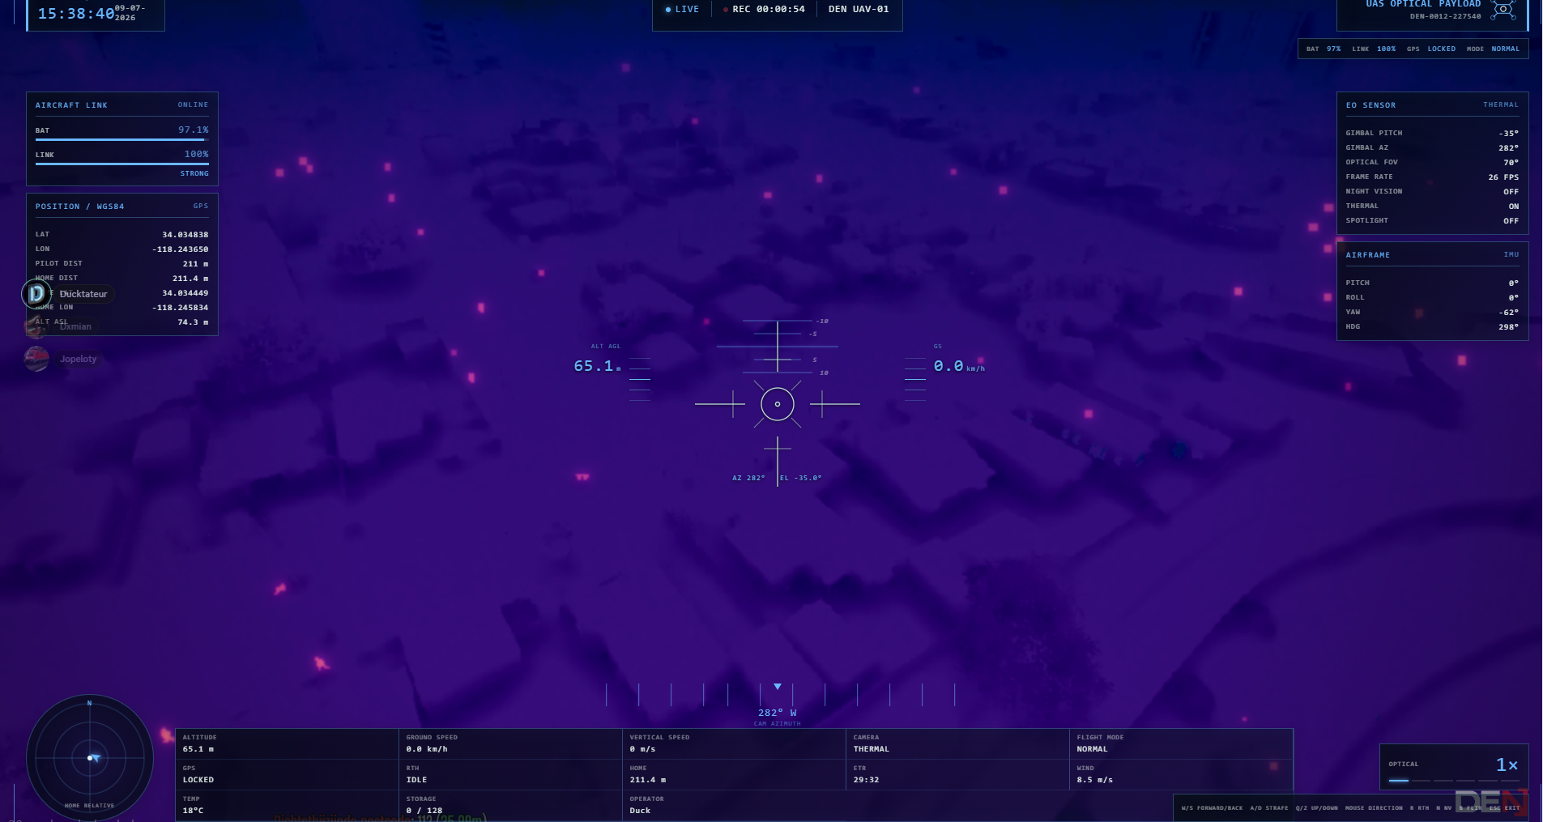The width and height of the screenshot is (1543, 822).
Task: Click the DEN-0012-227540 serial number
Action: tap(1445, 16)
